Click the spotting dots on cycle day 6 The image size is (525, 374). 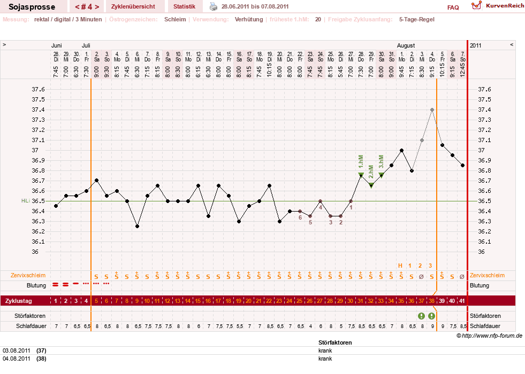(x=106, y=283)
